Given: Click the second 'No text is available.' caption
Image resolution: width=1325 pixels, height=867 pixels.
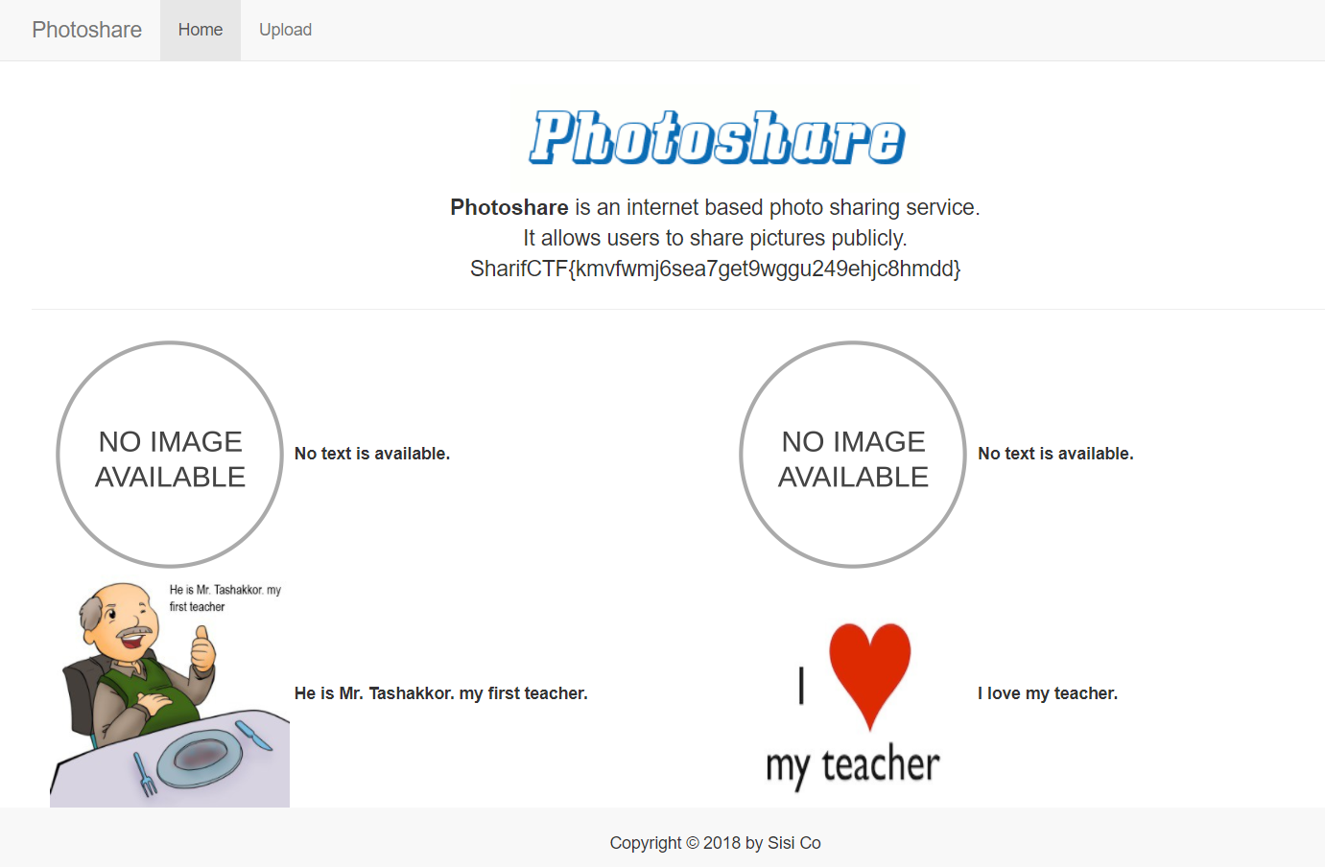Looking at the screenshot, I should 1055,454.
